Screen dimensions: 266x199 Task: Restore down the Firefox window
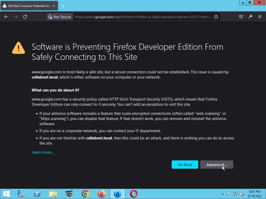(x=250, y=3)
